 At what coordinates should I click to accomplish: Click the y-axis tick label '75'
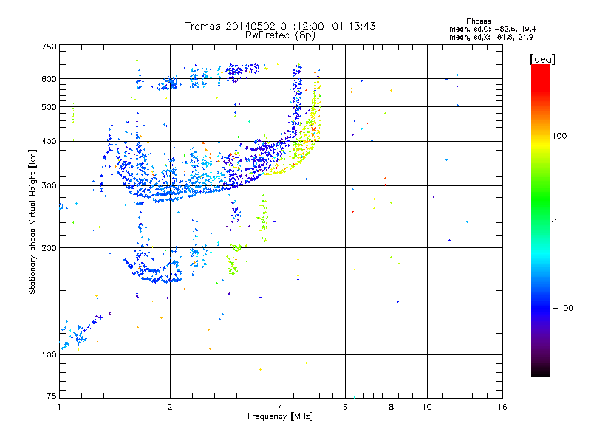(x=52, y=396)
